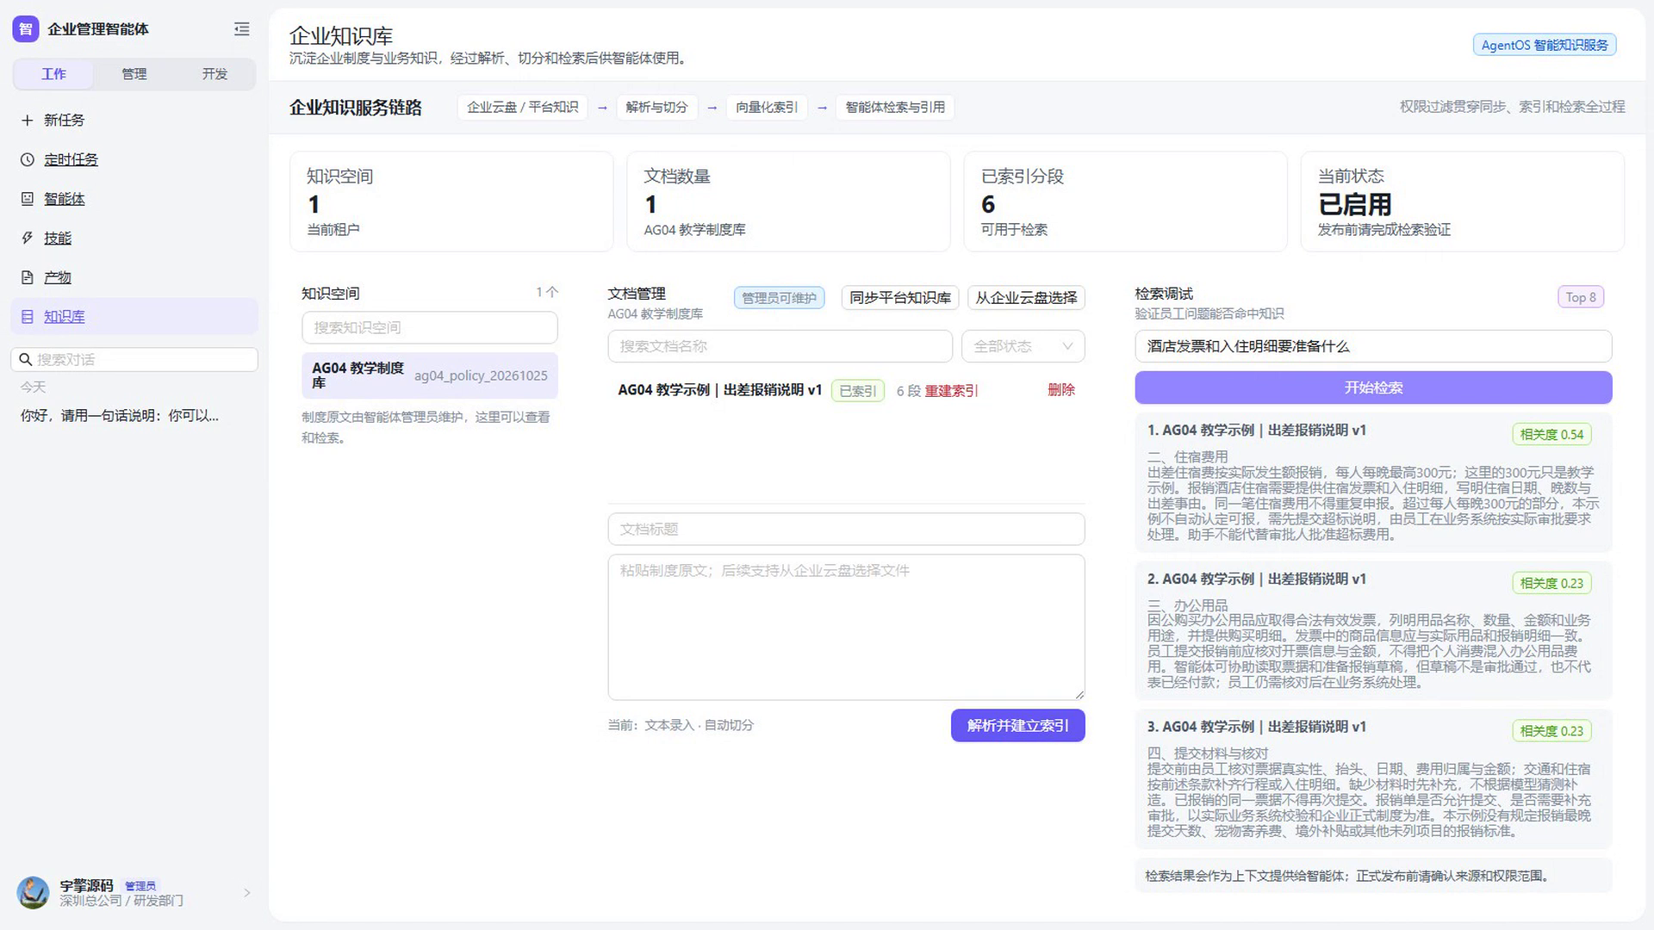Open search result 1 with 相关度 0.54

[1373, 482]
